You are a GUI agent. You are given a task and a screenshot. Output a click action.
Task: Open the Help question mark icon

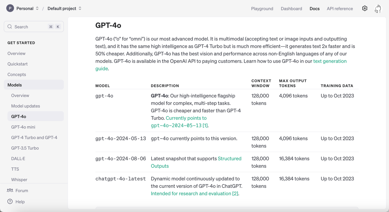[10, 201]
